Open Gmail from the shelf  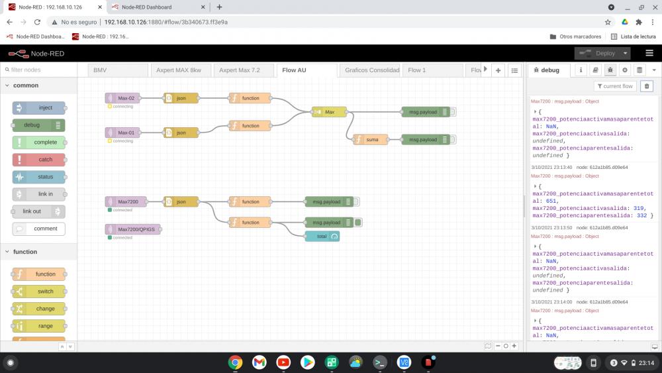pyautogui.click(x=260, y=362)
